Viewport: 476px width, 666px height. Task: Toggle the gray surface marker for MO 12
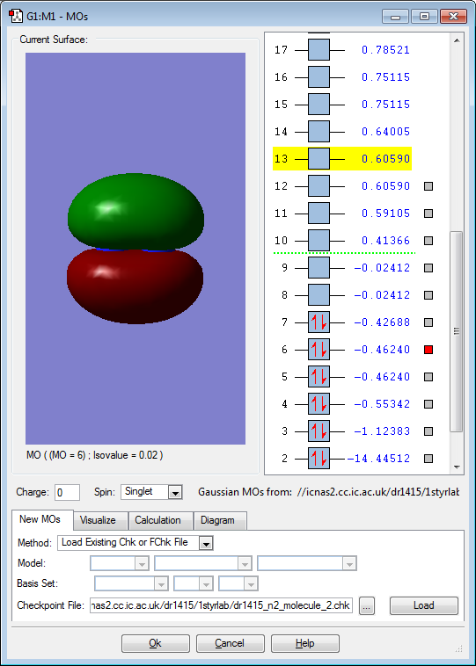tap(428, 186)
